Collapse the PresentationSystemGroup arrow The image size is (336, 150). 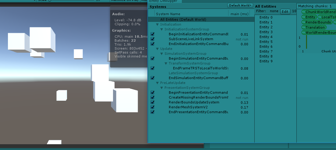[162, 88]
